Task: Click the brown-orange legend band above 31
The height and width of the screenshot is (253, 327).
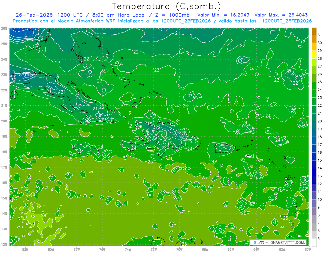Action: [x=314, y=31]
